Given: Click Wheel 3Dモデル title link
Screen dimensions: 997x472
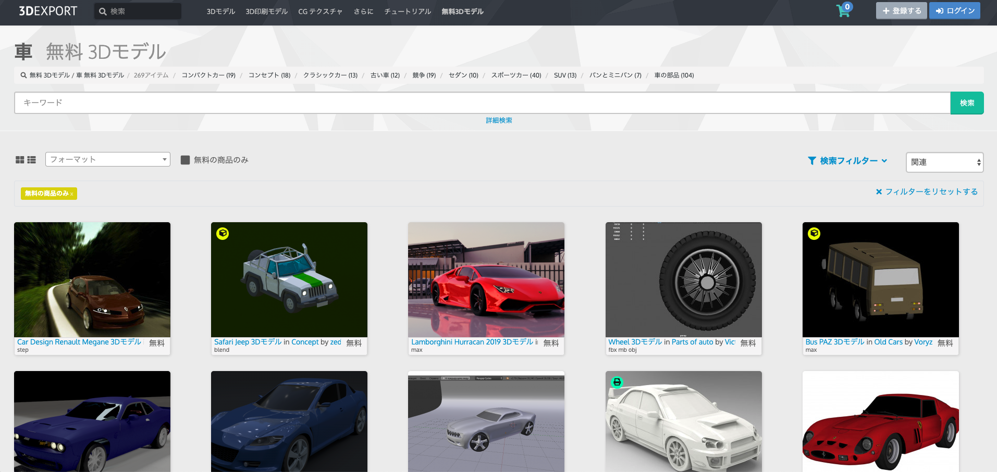Looking at the screenshot, I should 635,342.
